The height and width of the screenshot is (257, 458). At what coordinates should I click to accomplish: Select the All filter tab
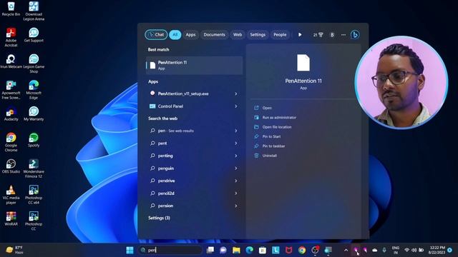(175, 35)
